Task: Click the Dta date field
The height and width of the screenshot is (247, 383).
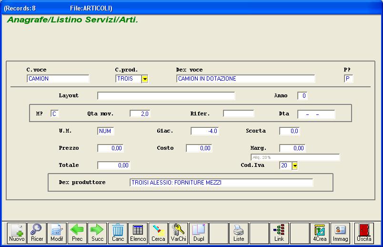Action: pos(316,114)
